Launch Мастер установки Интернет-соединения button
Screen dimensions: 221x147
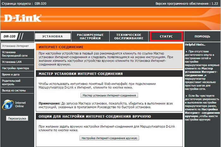coord(109,95)
